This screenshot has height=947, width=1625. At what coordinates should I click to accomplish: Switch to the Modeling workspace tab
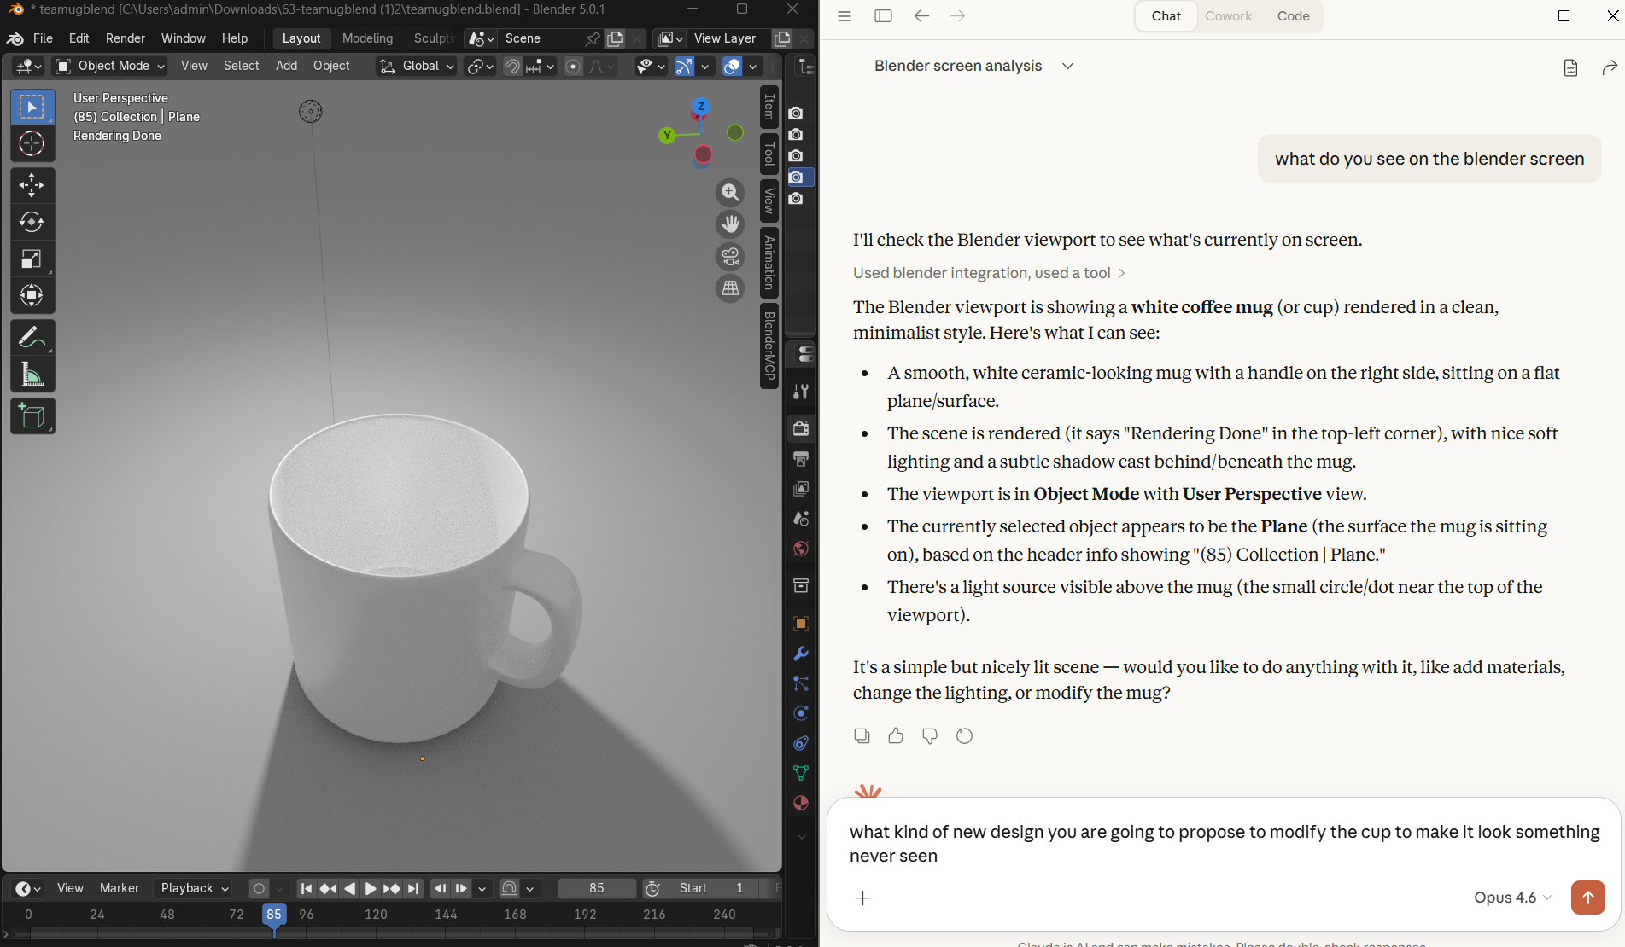[367, 38]
